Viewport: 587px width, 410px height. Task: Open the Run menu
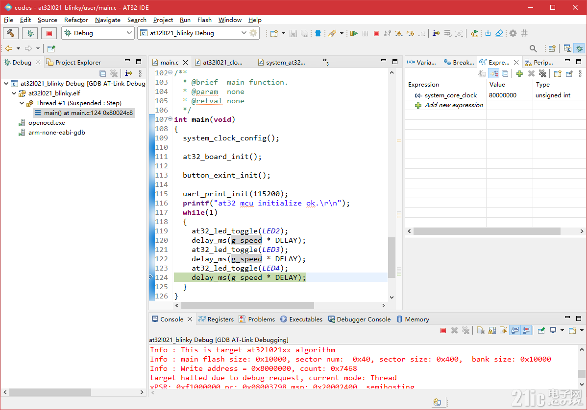pyautogui.click(x=185, y=20)
